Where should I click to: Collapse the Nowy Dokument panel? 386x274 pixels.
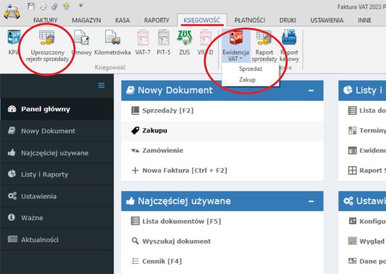click(311, 90)
